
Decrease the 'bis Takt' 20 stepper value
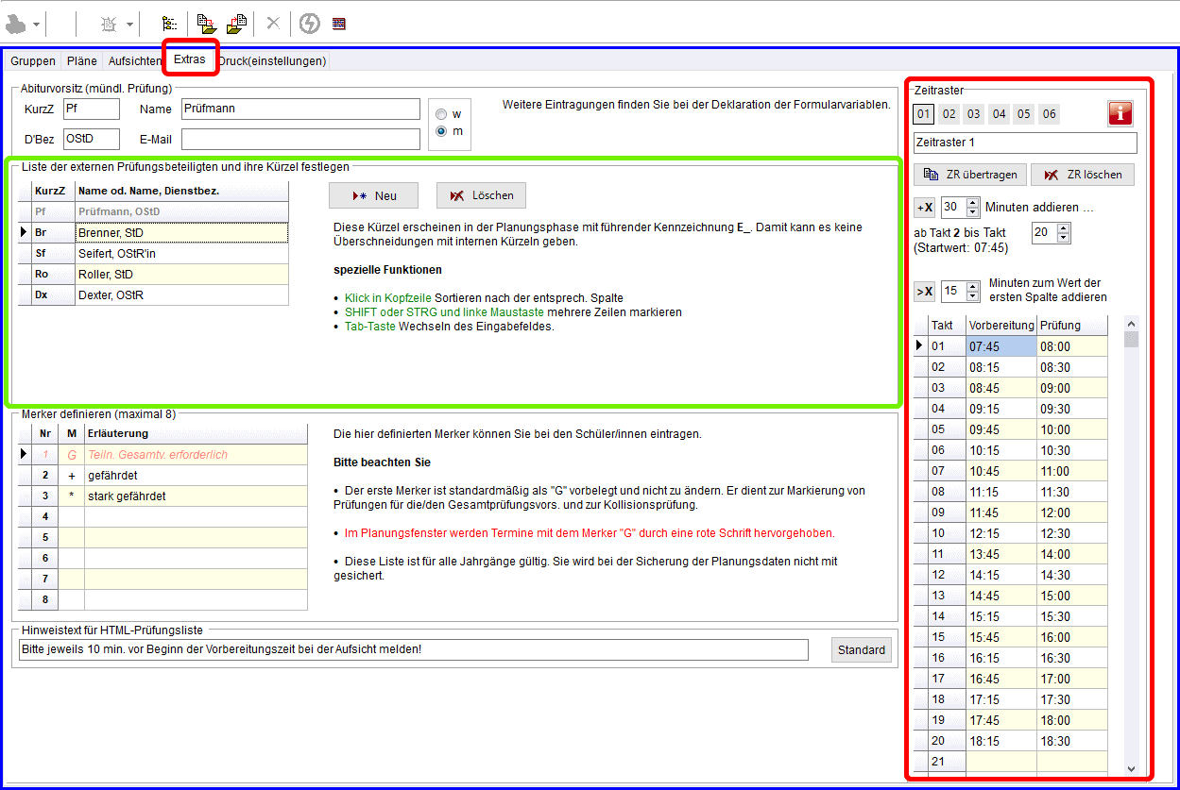click(1064, 238)
